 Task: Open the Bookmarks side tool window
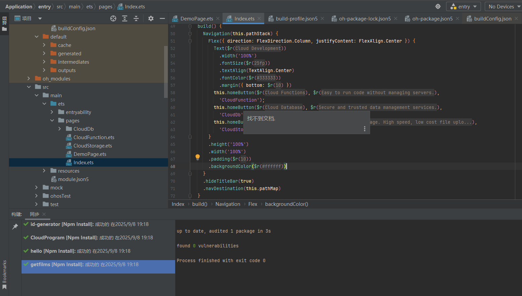pos(4,275)
